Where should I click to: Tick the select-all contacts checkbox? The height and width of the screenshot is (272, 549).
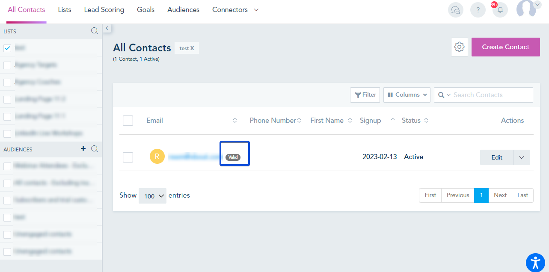click(x=128, y=121)
